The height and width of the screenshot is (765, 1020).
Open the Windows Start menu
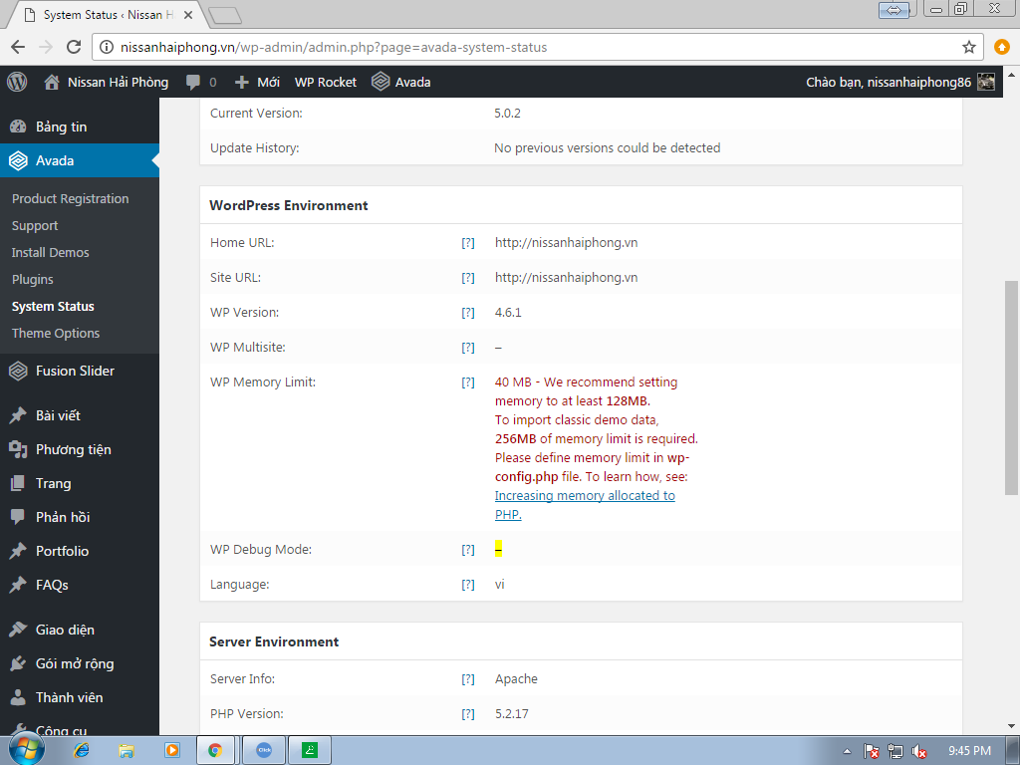point(26,750)
